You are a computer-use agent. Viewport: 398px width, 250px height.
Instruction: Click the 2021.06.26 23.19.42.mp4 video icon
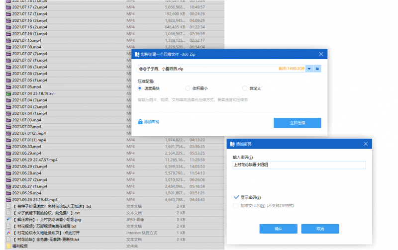click(x=8, y=199)
